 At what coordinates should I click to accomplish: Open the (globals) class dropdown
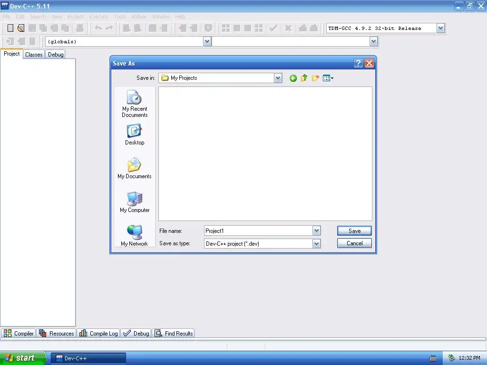click(207, 41)
